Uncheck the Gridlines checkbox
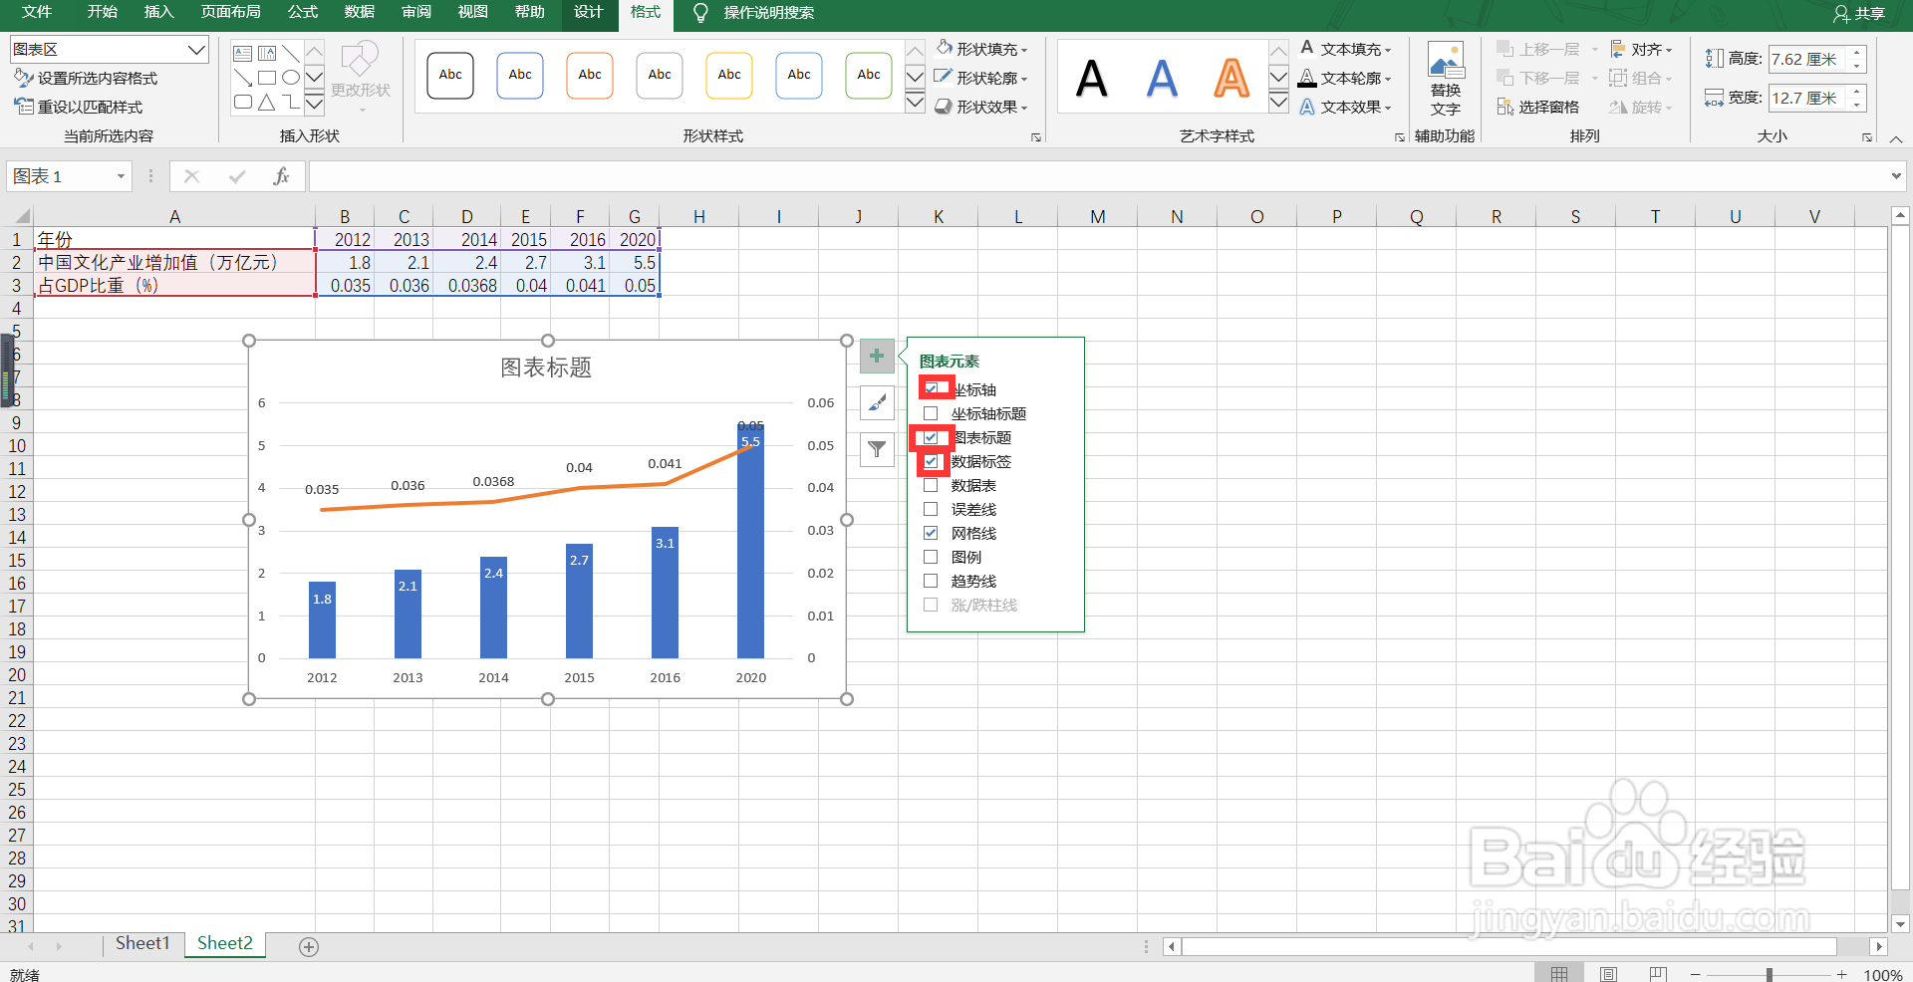The height and width of the screenshot is (982, 1913). click(931, 533)
